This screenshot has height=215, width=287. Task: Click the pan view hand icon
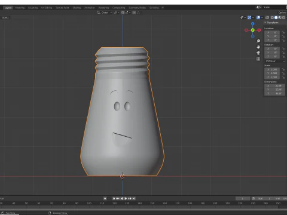click(x=258, y=47)
